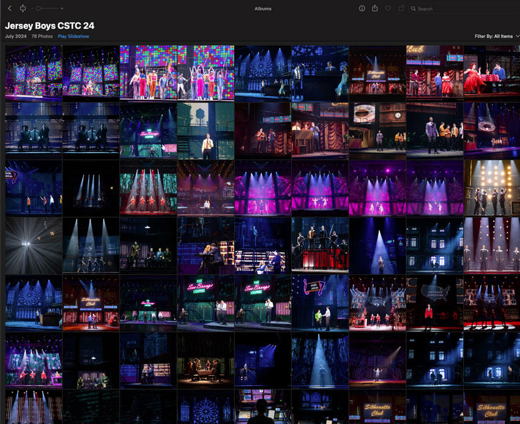520x424 pixels.
Task: Toggle thumbnail aspect ratio icon
Action: [23, 9]
